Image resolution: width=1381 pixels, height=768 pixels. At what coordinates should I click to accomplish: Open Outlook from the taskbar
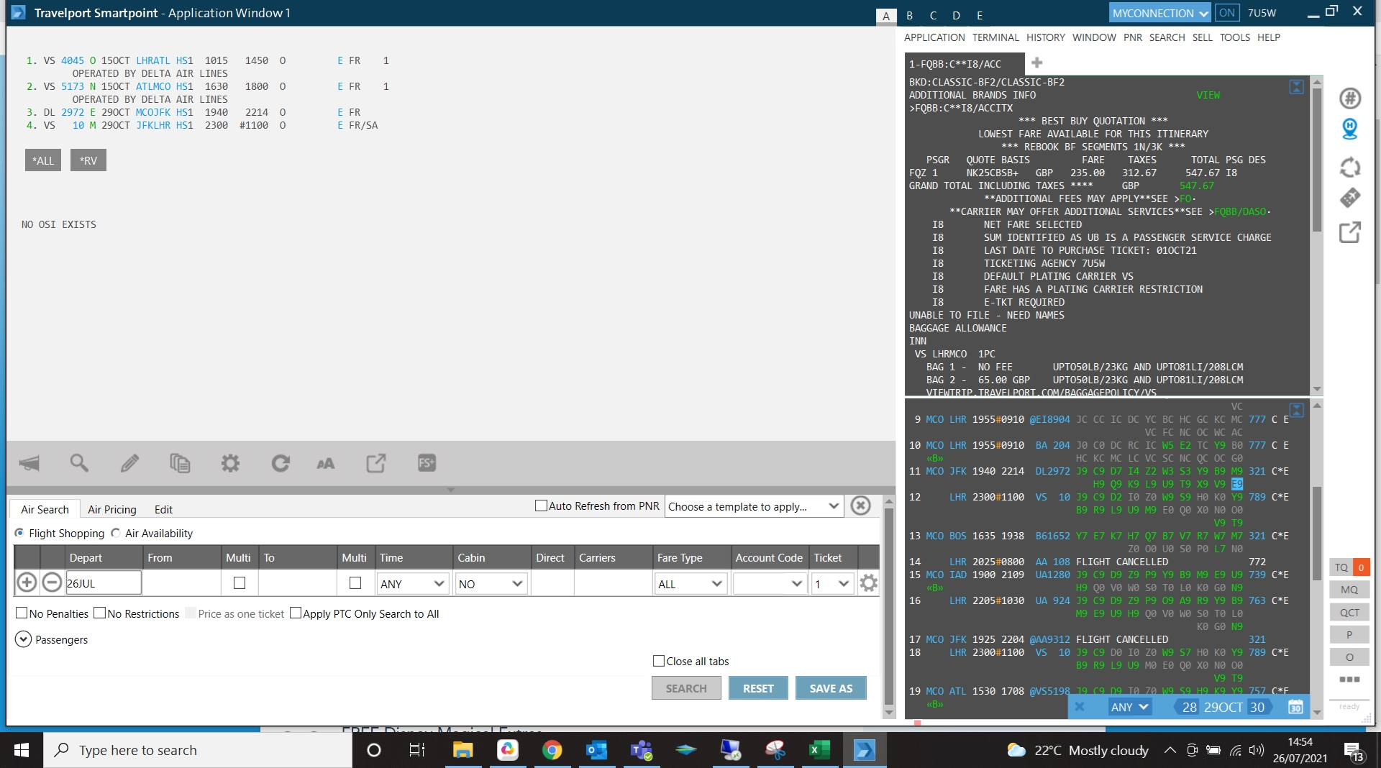click(596, 750)
